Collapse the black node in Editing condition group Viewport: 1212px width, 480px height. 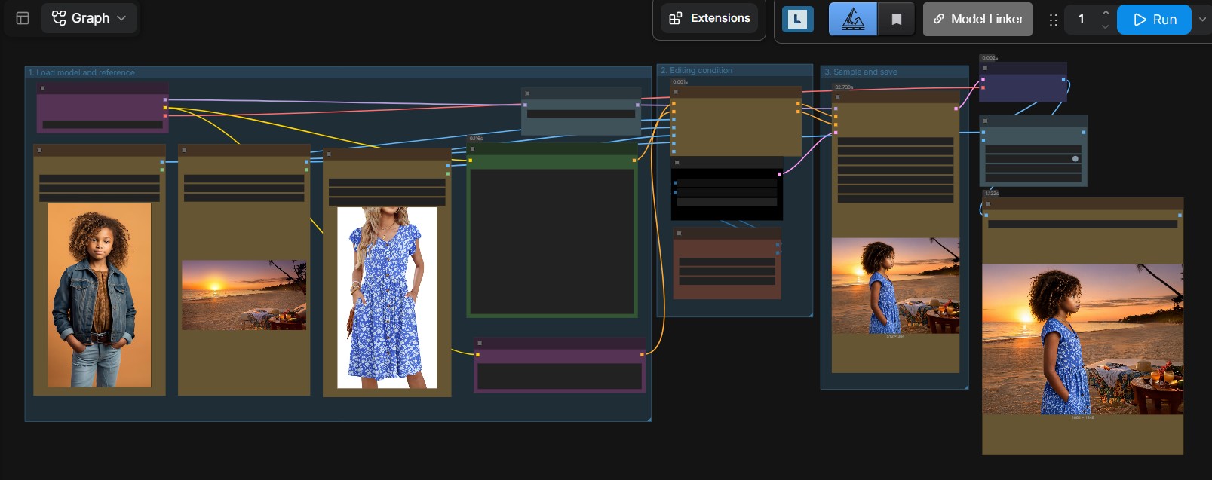pos(677,163)
